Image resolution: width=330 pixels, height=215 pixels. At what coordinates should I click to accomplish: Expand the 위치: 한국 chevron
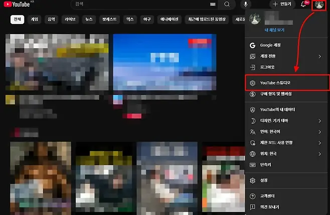(319, 154)
